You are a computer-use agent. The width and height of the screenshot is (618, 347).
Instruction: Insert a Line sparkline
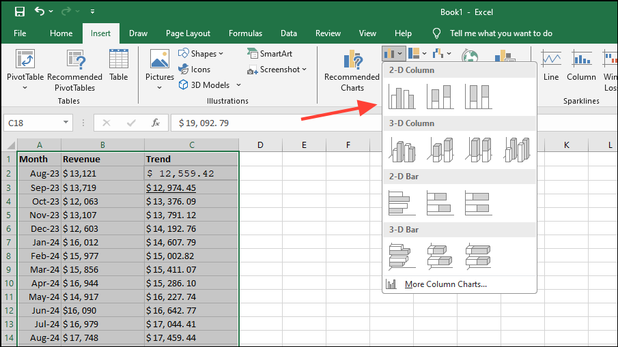(551, 65)
